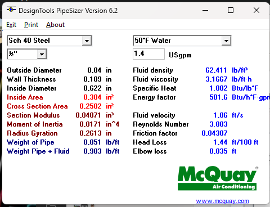
Task: Click the Moment of Inertia label
Action: pyautogui.click(x=35, y=124)
